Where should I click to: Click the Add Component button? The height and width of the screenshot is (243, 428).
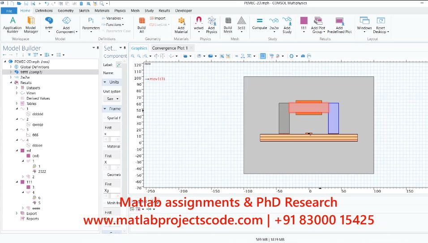point(67,25)
